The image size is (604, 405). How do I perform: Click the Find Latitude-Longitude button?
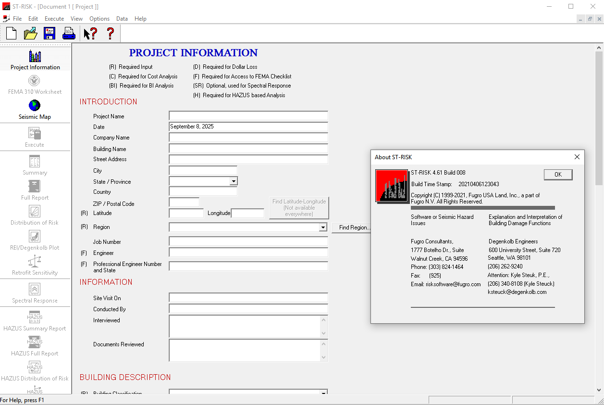click(299, 208)
